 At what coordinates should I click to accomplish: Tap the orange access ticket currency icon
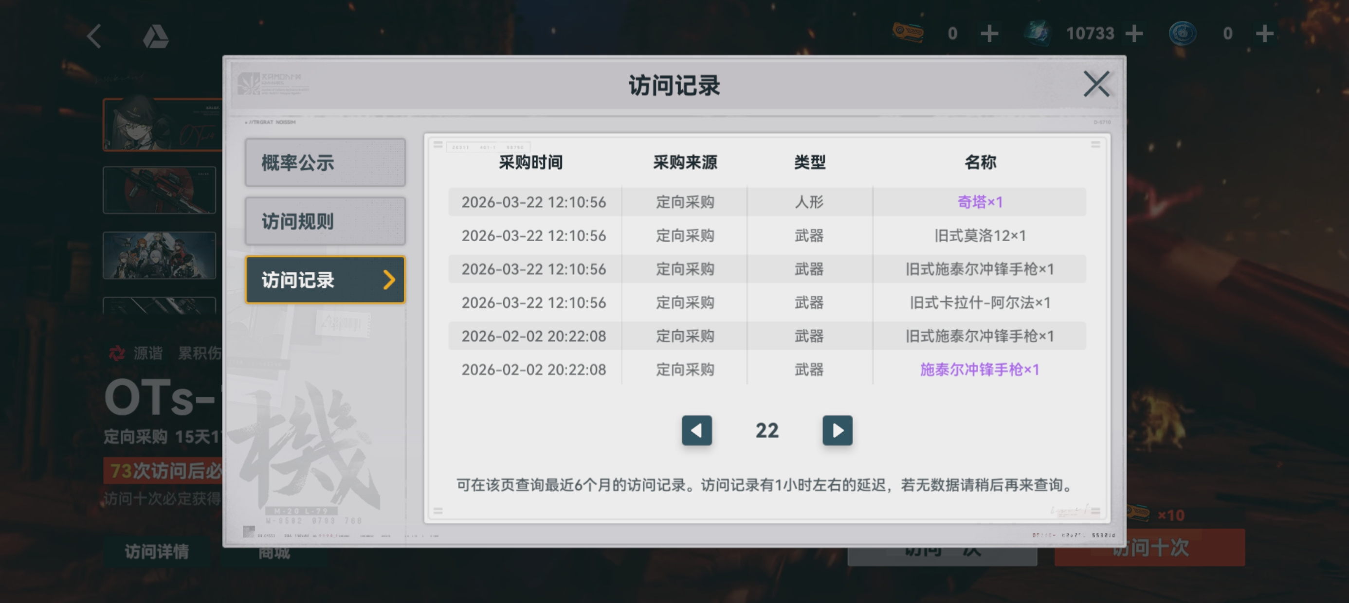pos(908,33)
